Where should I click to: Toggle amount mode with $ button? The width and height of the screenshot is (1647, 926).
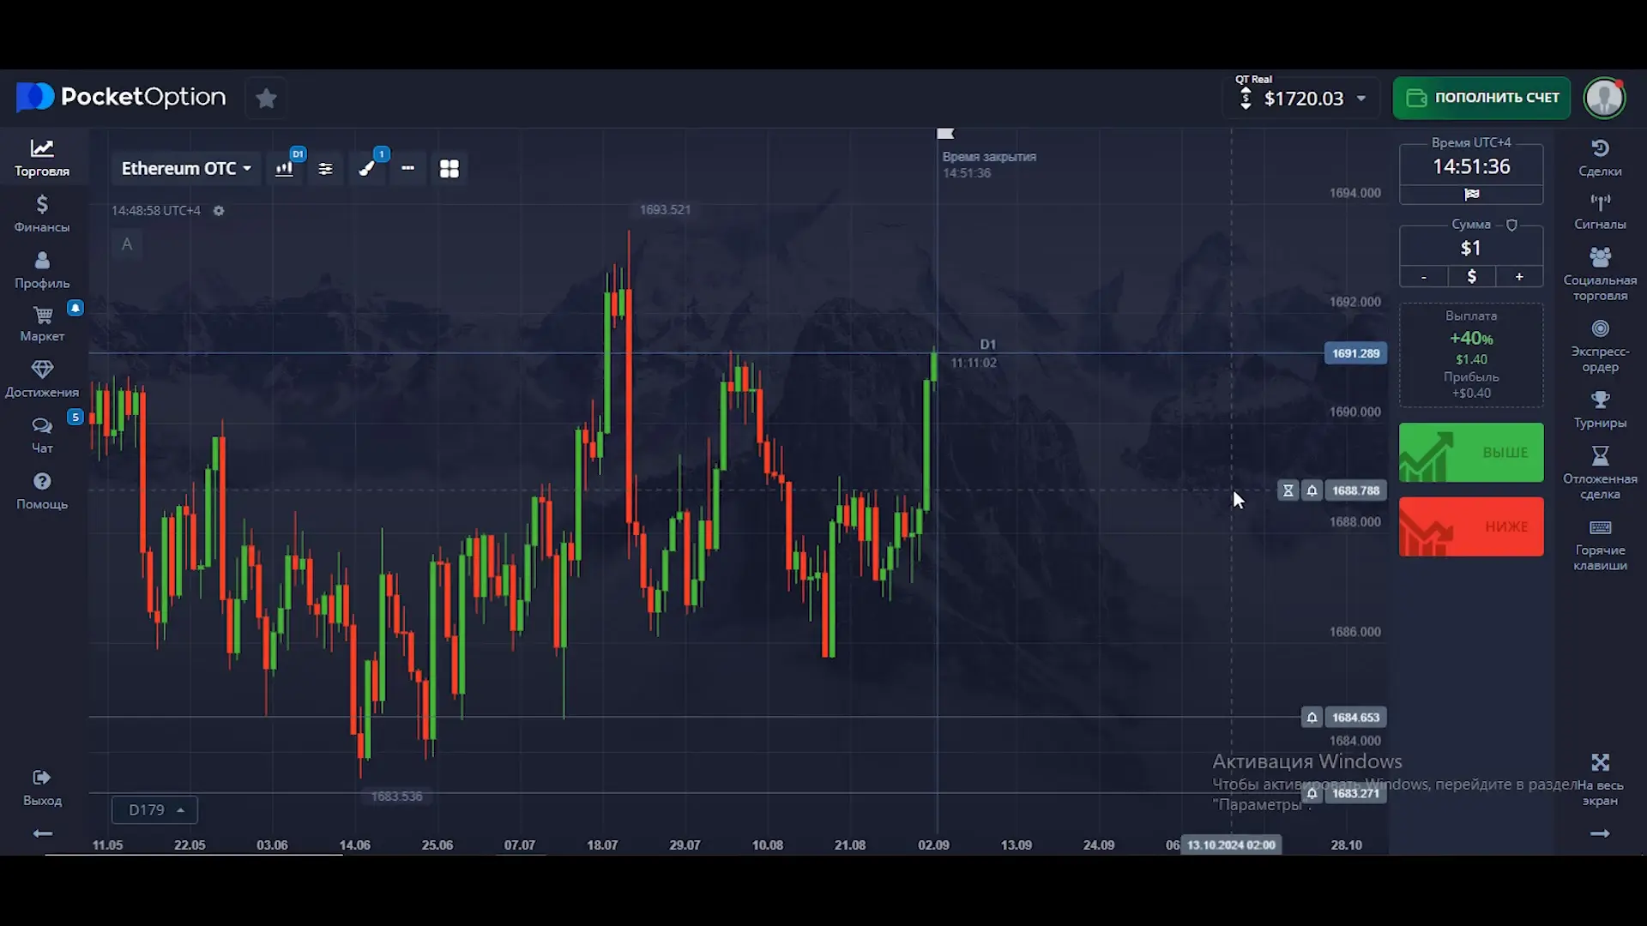(1471, 277)
